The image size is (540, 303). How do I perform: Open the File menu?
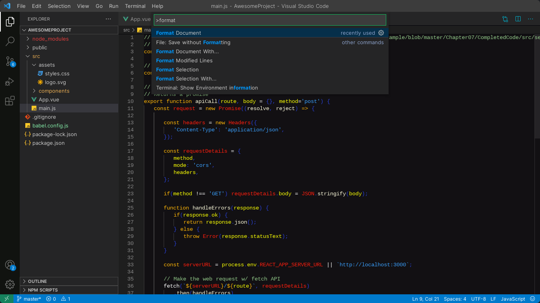coord(21,6)
